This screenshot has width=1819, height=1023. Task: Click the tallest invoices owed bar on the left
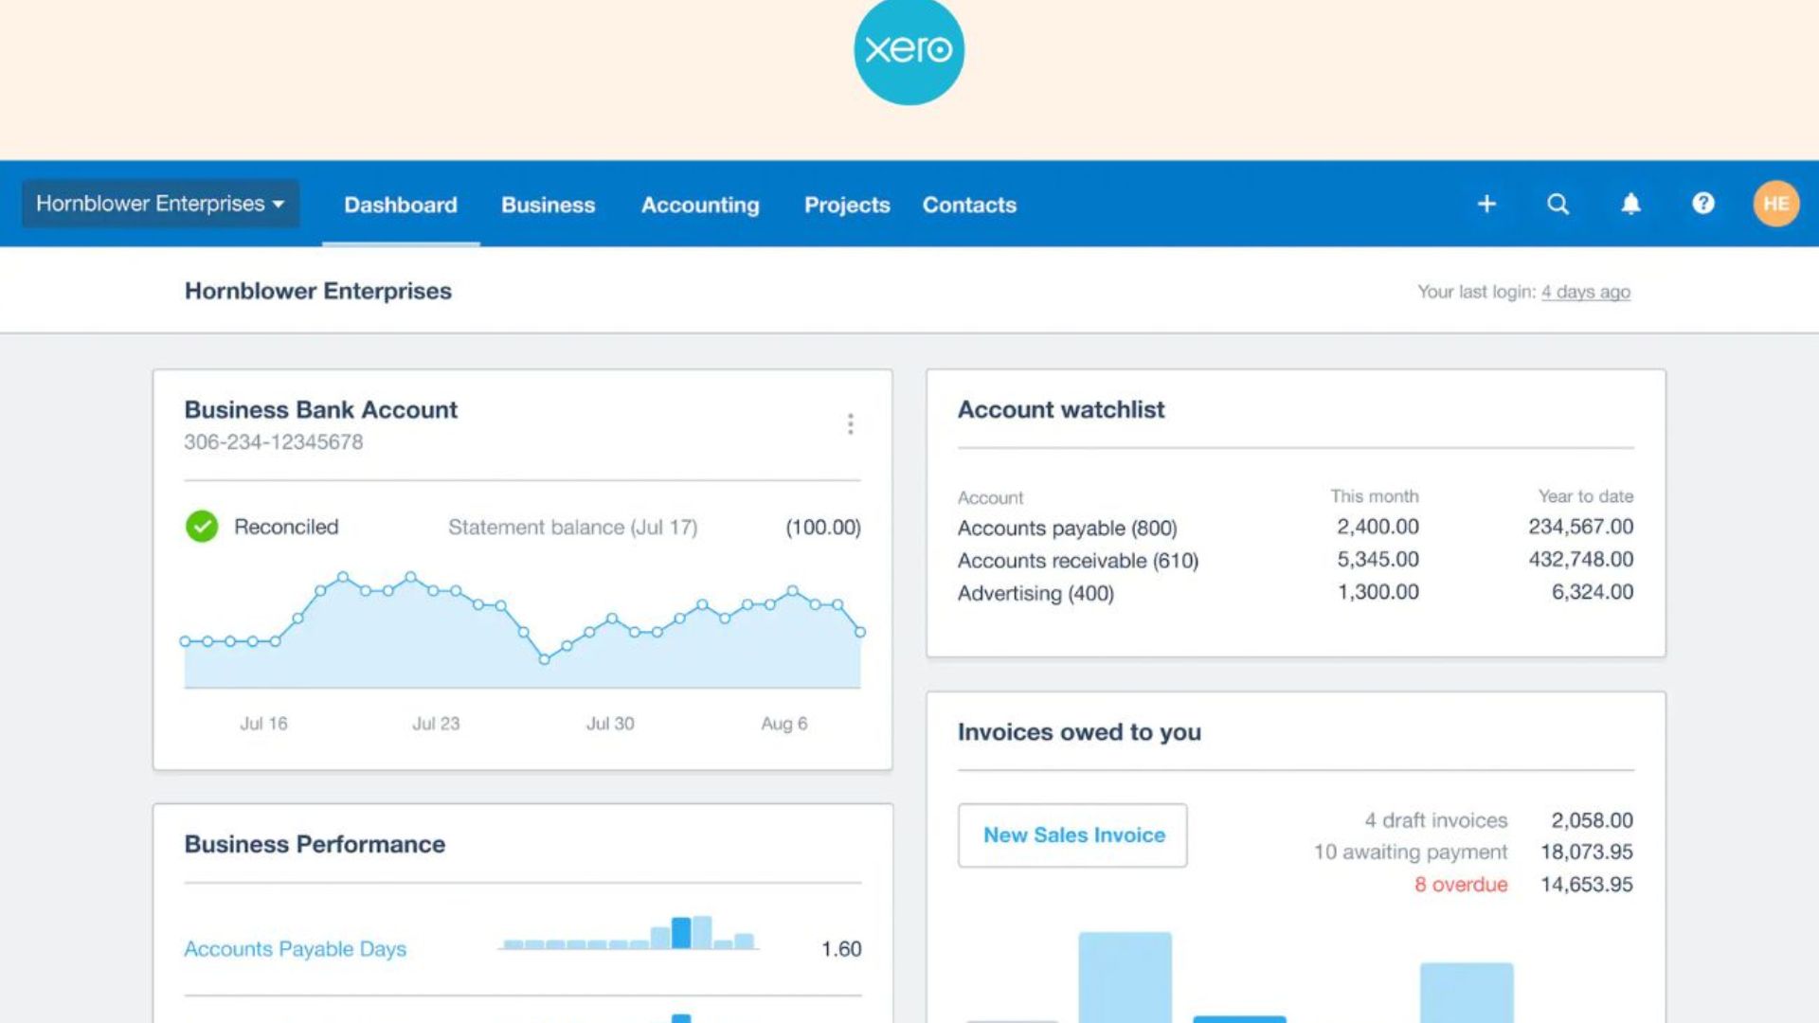1125,977
